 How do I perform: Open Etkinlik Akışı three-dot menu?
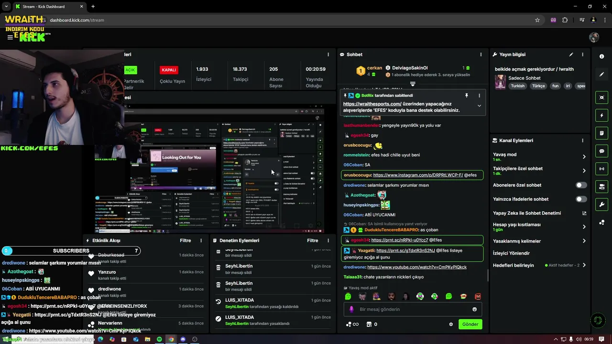pos(201,241)
